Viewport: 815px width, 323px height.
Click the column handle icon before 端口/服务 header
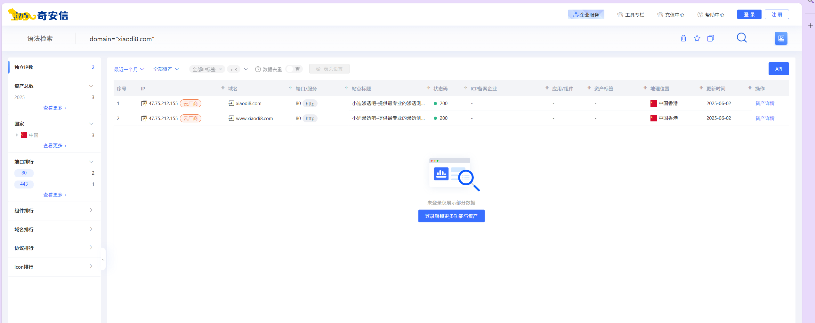pos(291,88)
